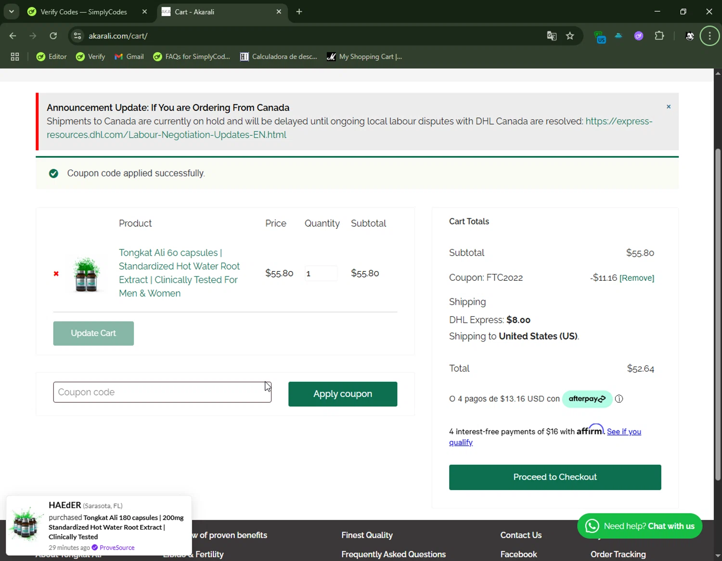Click the Afterpay logo badge
This screenshot has width=722, height=561.
coord(587,399)
